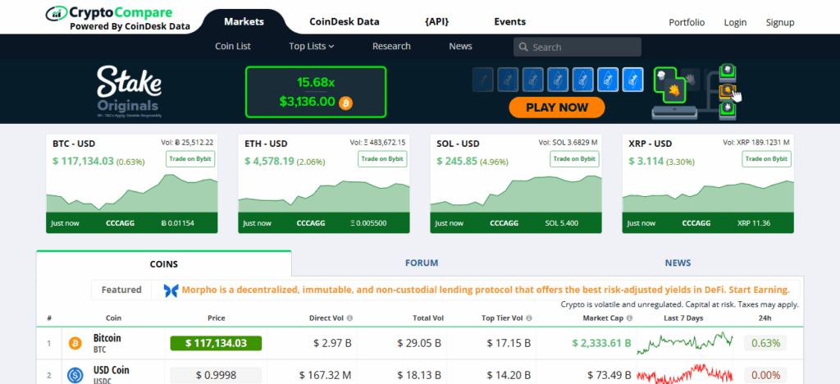
Task: Click the Featured label
Action: pyautogui.click(x=121, y=290)
